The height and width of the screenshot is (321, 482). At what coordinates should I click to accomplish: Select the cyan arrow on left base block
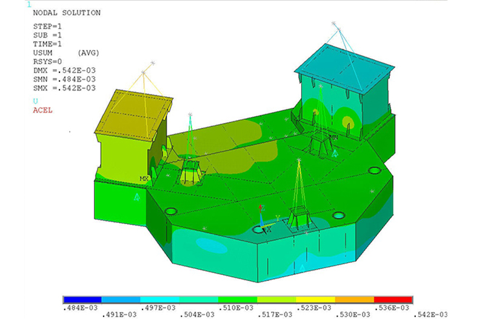point(137,196)
